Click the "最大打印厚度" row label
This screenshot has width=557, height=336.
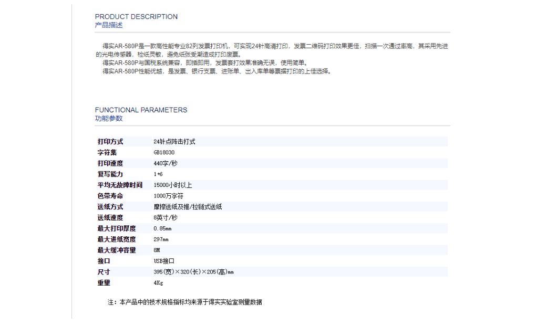[117, 228]
